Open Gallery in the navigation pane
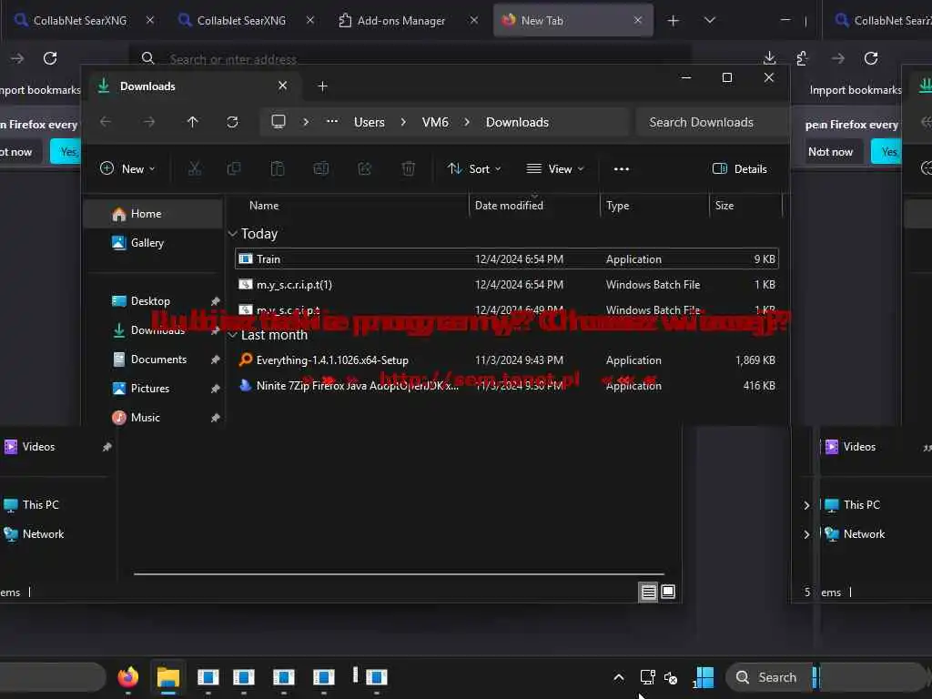932x699 pixels. pyautogui.click(x=153, y=242)
